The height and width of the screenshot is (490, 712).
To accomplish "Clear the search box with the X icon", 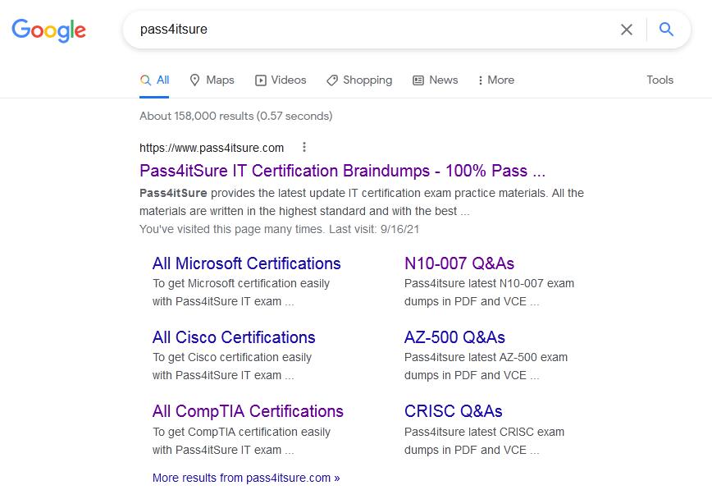I will [627, 30].
